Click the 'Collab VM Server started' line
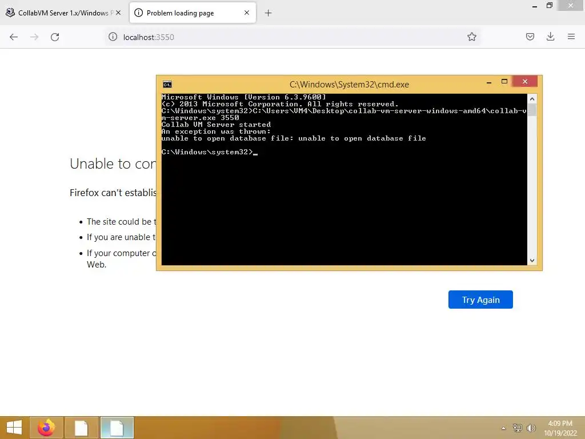 point(216,125)
